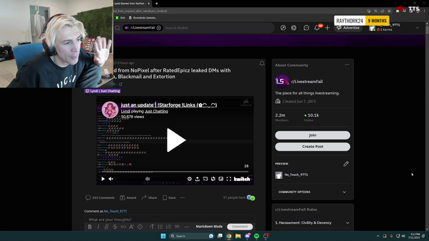Click the plus icon to create a post
The width and height of the screenshot is (429, 241).
coord(327,28)
